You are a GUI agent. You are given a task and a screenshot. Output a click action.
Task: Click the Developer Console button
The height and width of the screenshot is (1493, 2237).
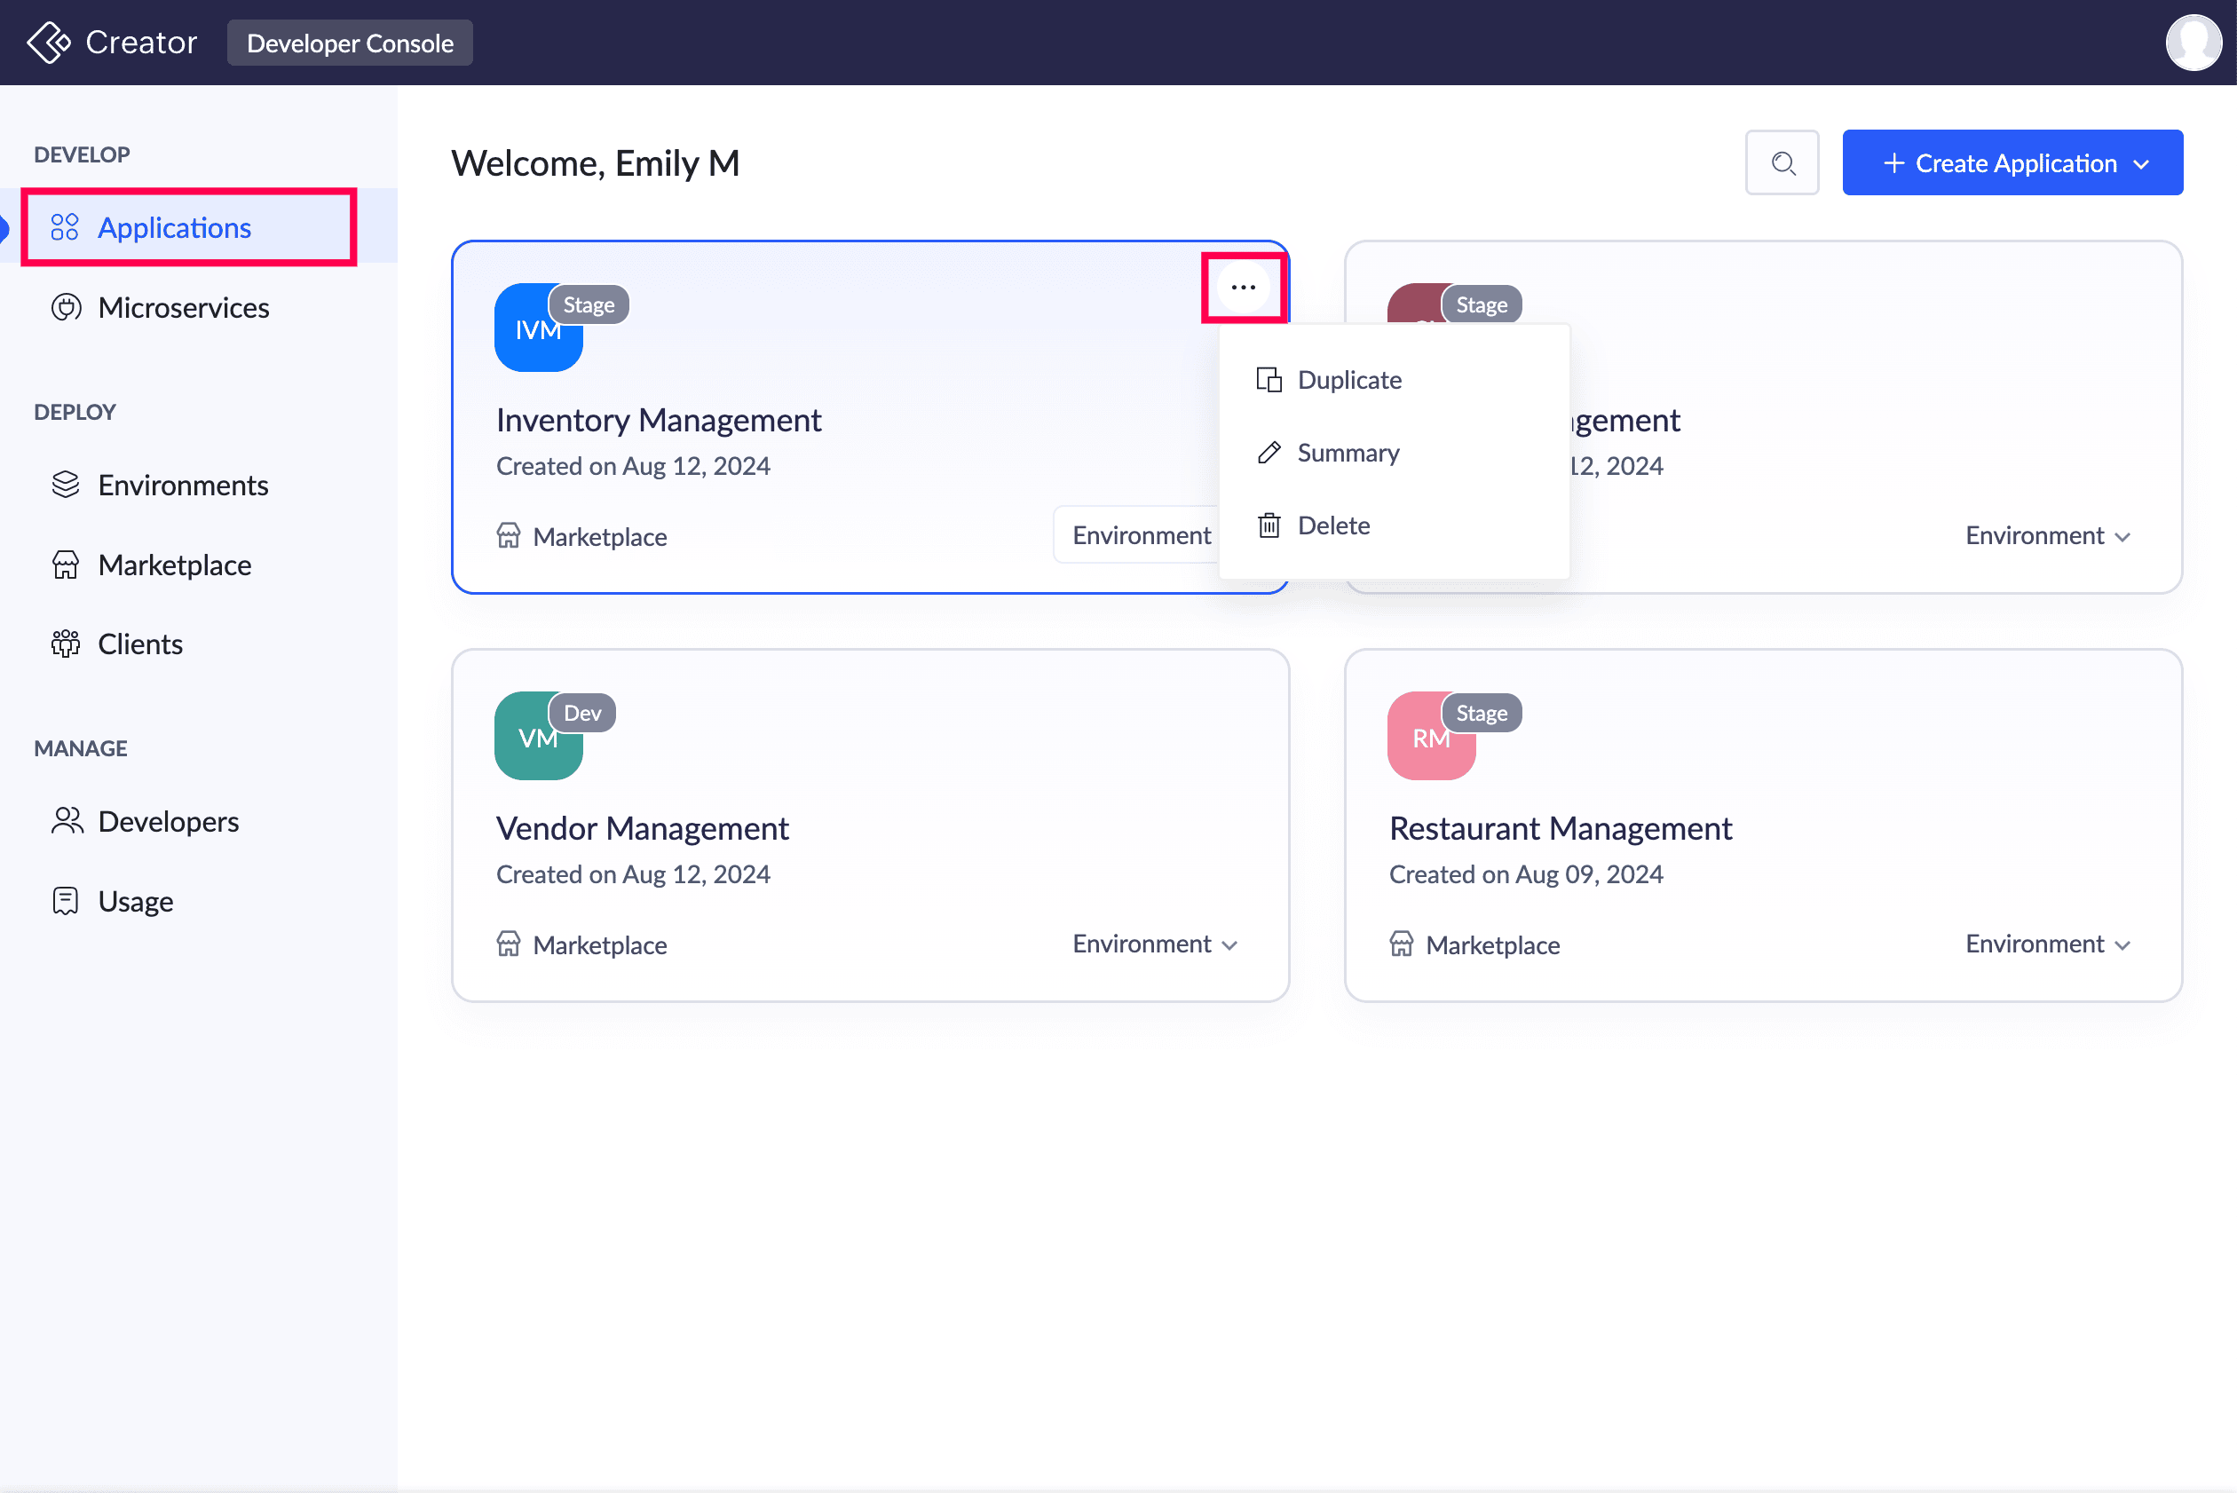pos(350,43)
